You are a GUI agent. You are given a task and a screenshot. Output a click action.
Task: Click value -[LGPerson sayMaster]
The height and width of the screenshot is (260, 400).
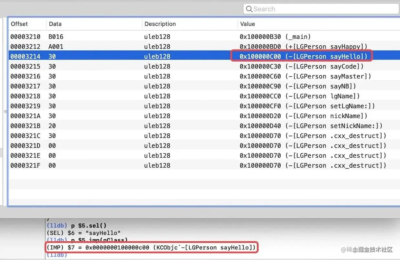pos(328,76)
